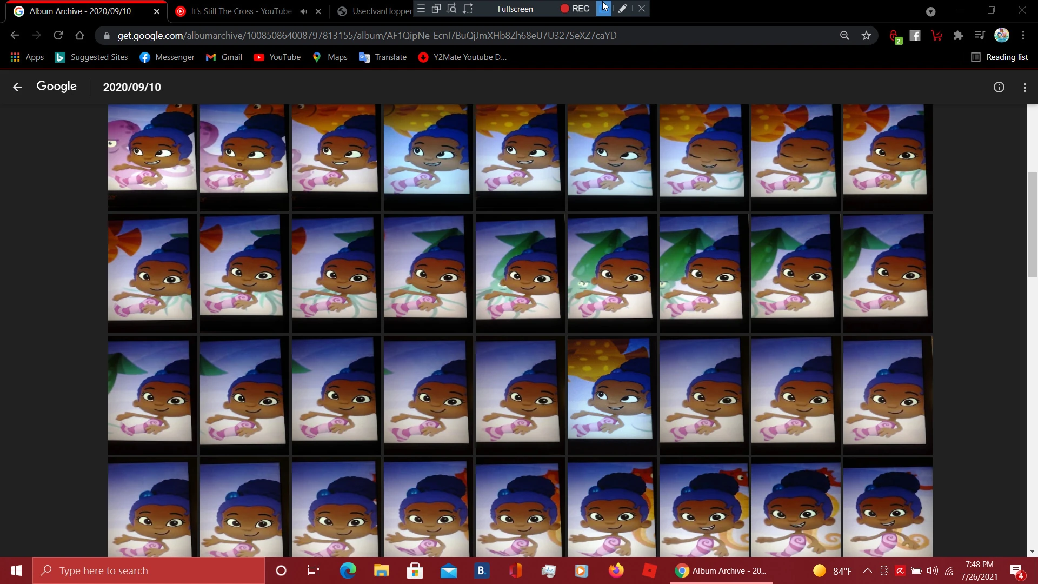Open the Chrome three-dot menu

[1023, 36]
